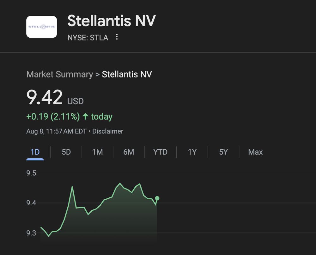Select the Max range tab
The image size is (316, 255).
[255, 152]
